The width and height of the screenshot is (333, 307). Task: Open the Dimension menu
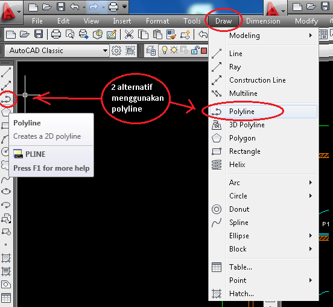pos(263,21)
